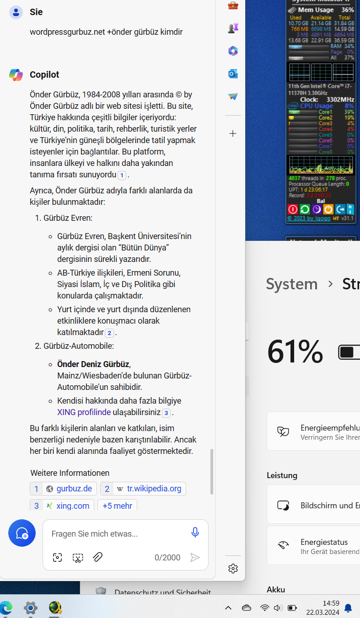Open the paper-plane Drop icon in sidebar
The height and width of the screenshot is (618, 360).
[x=233, y=97]
